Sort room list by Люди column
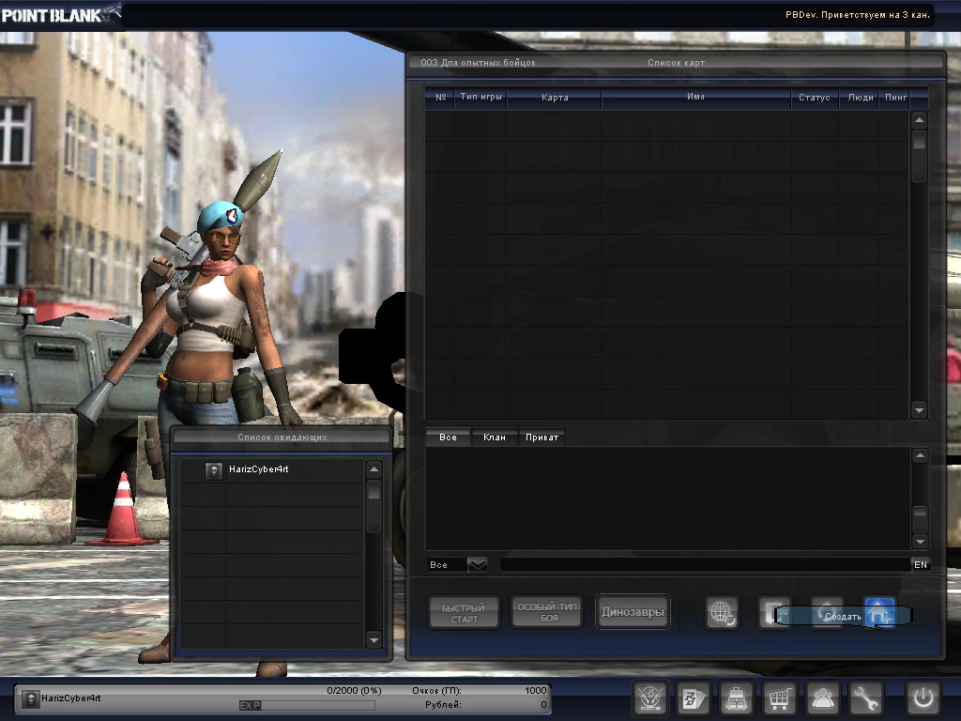 (860, 97)
